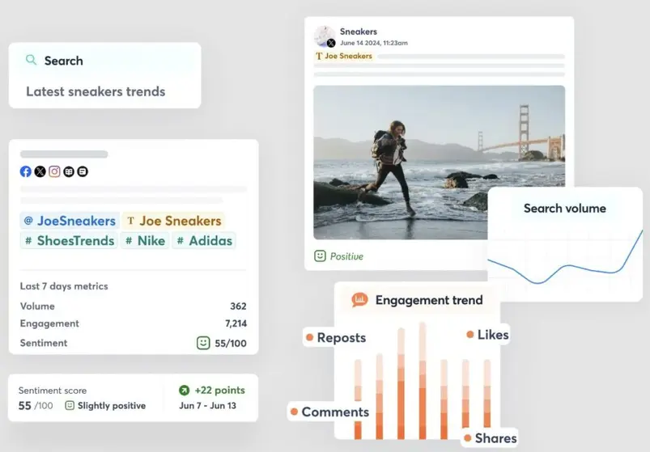650x452 pixels.
Task: Choose the #Nike hashtag tag
Action: pyautogui.click(x=145, y=240)
